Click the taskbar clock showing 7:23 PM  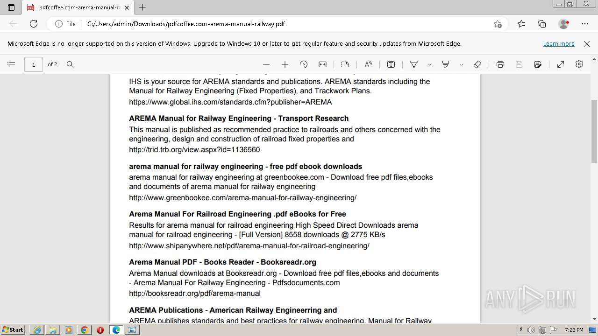[x=574, y=330]
